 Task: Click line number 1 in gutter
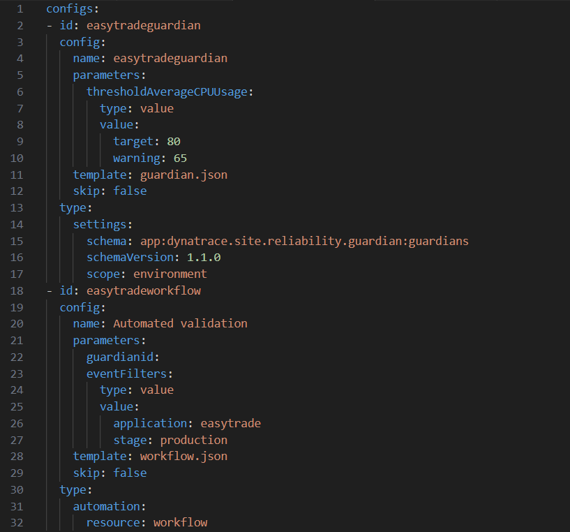click(20, 9)
